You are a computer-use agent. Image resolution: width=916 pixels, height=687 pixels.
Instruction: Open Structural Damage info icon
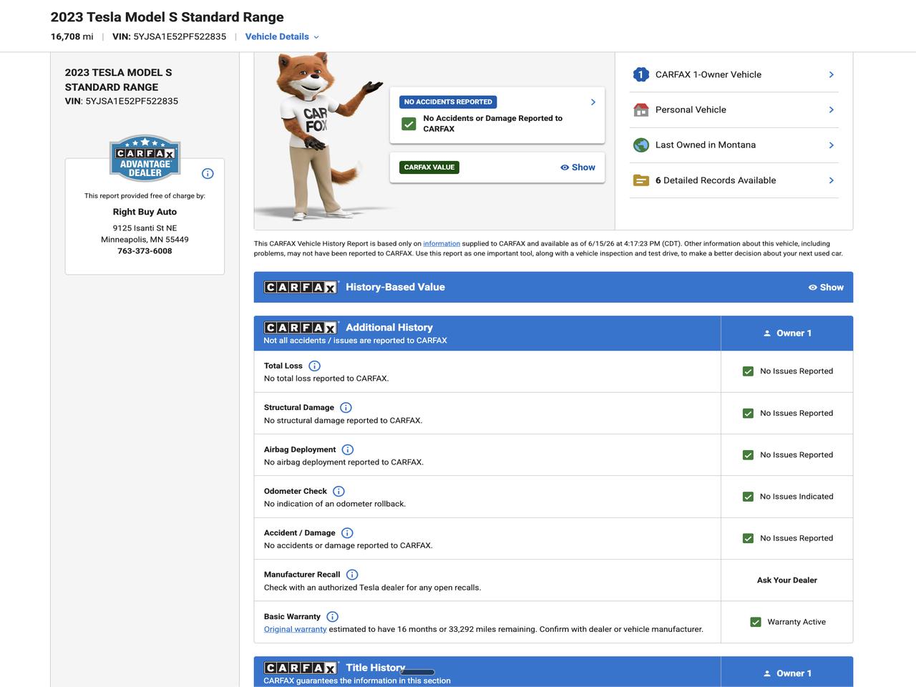pyautogui.click(x=346, y=408)
